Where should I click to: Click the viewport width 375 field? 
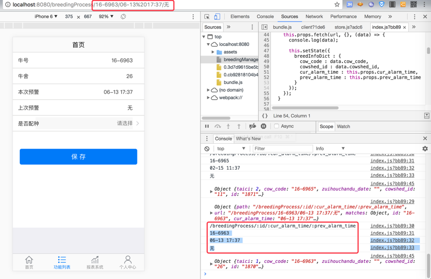(x=69, y=17)
